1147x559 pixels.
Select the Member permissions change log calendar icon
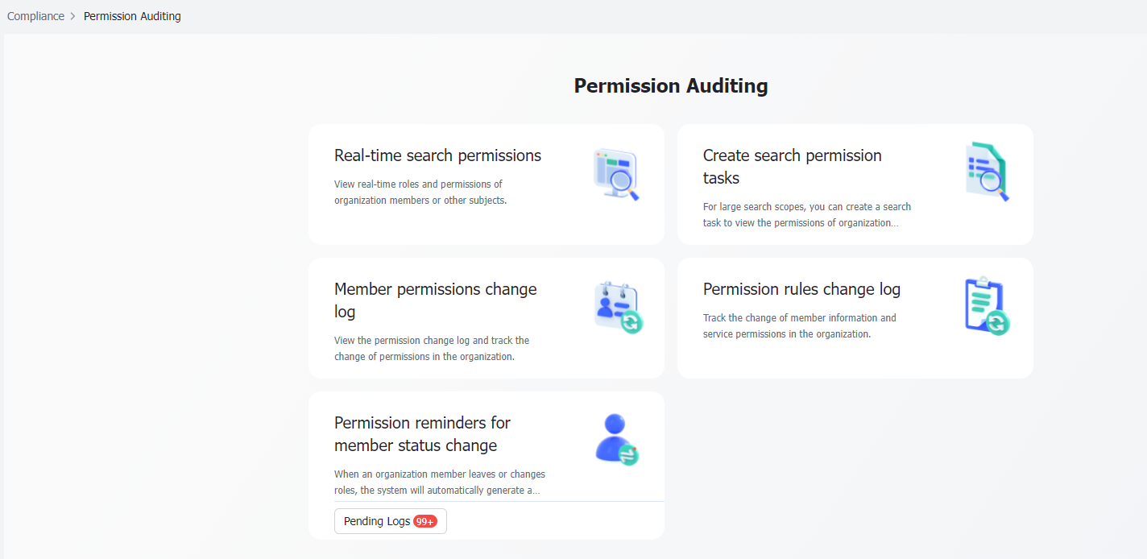tap(616, 306)
